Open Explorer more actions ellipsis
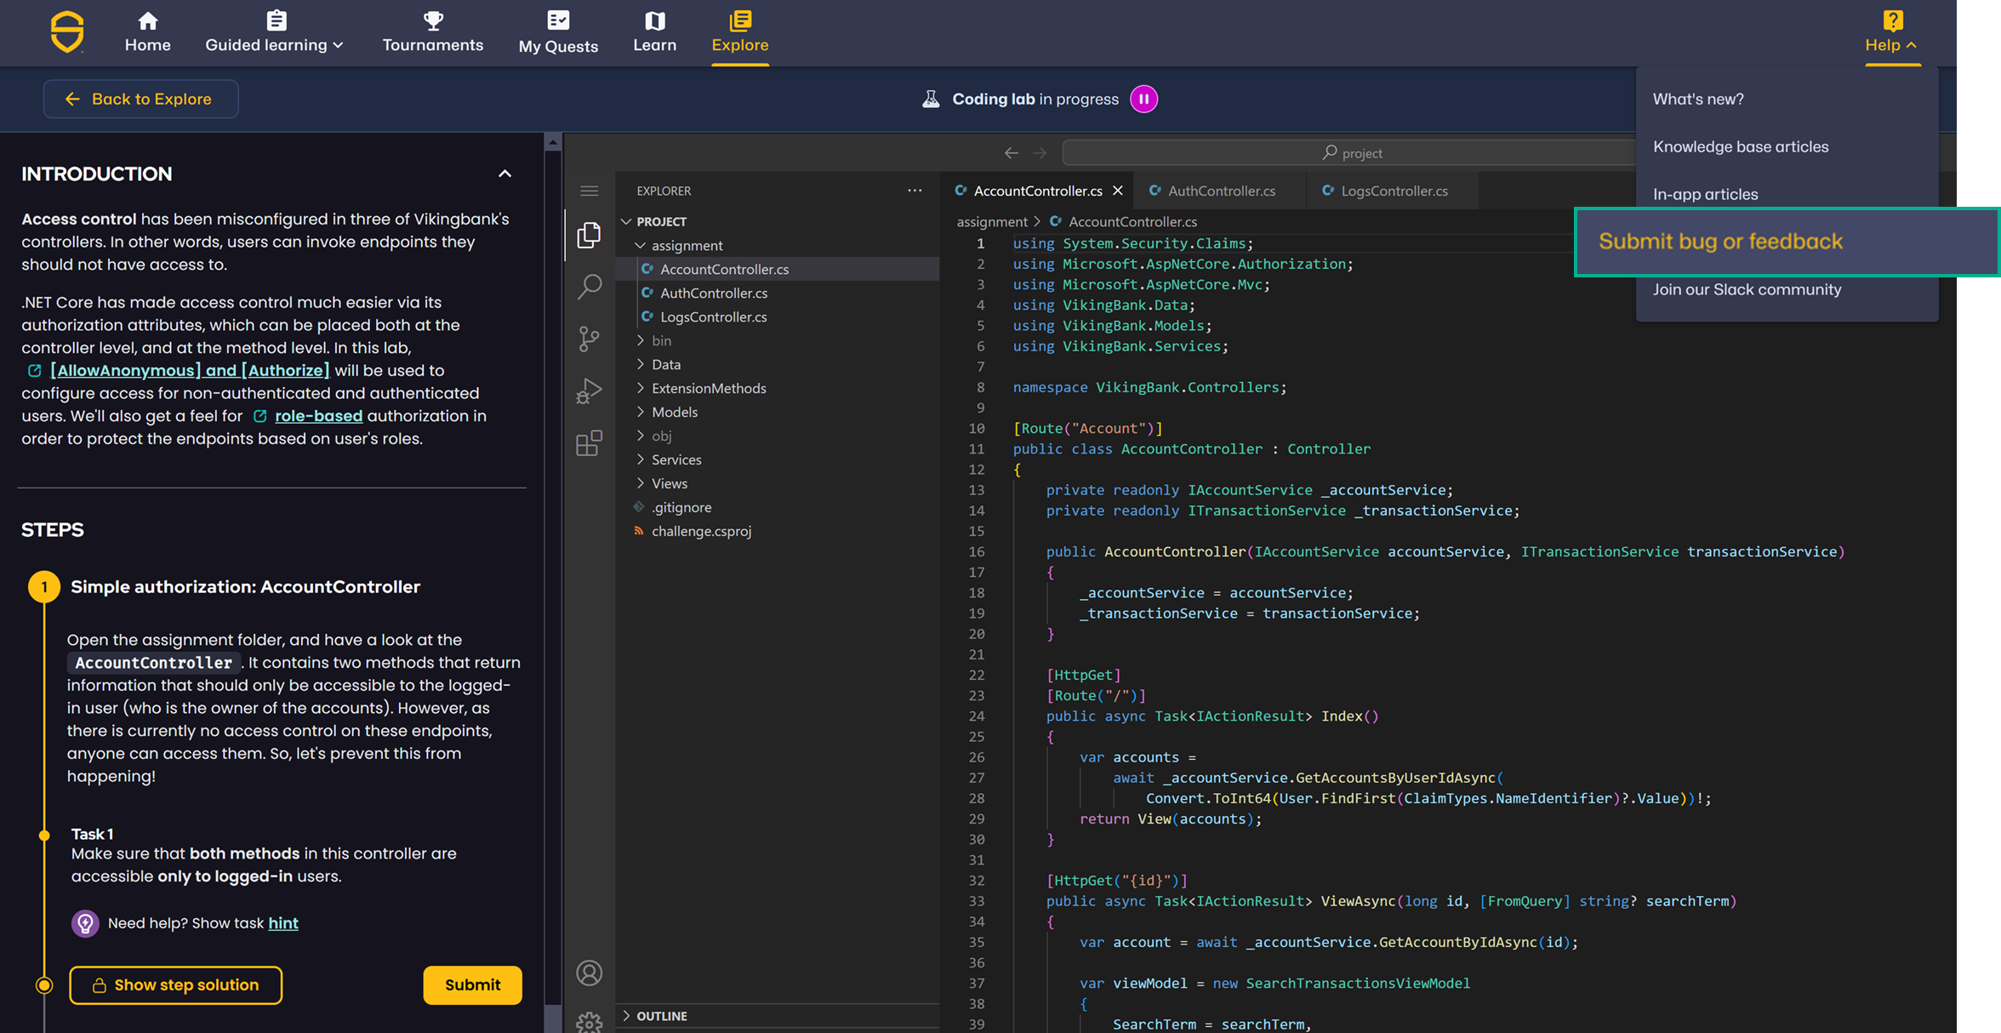The width and height of the screenshot is (2001, 1033). coord(915,191)
